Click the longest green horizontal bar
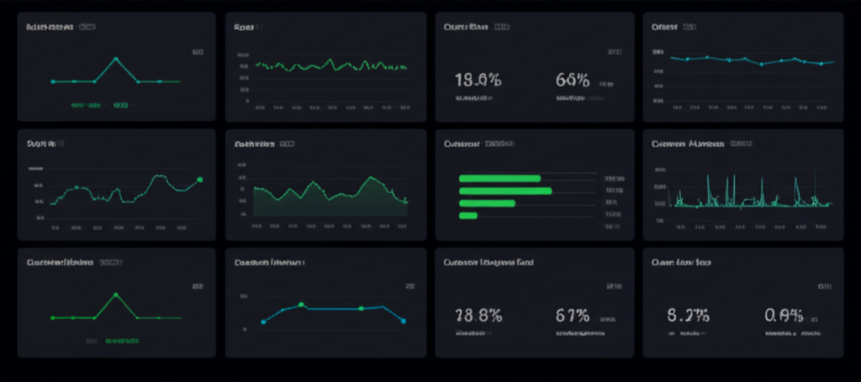Viewport: 861px width, 382px height. (x=505, y=191)
